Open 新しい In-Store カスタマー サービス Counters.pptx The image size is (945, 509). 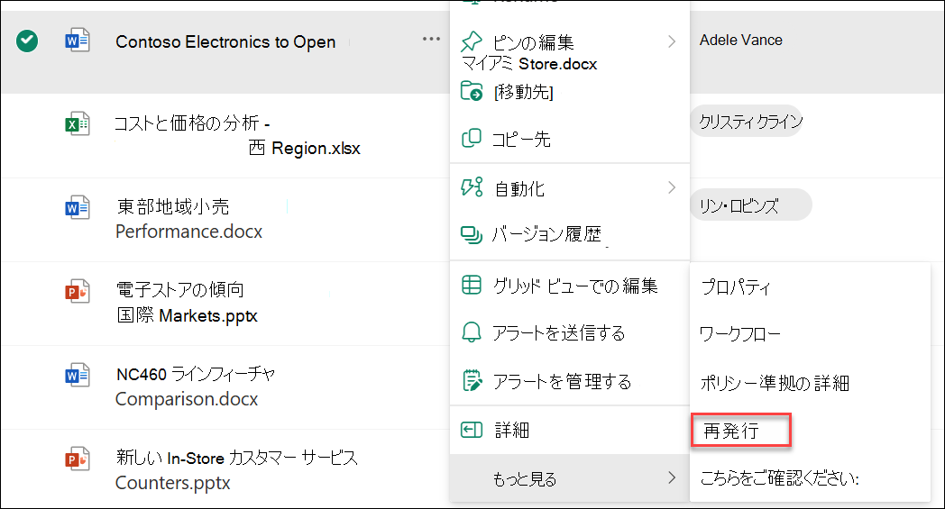point(236,470)
